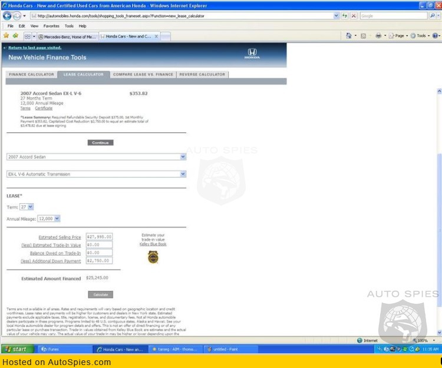Open the File menu
Image resolution: width=442 pixels, height=368 pixels.
(11, 26)
